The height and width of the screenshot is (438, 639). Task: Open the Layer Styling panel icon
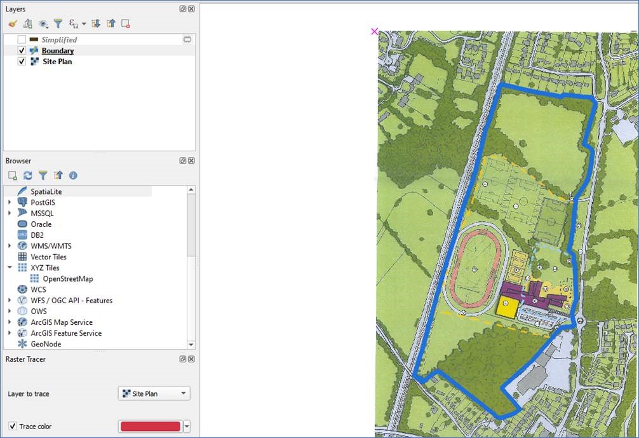(x=13, y=24)
